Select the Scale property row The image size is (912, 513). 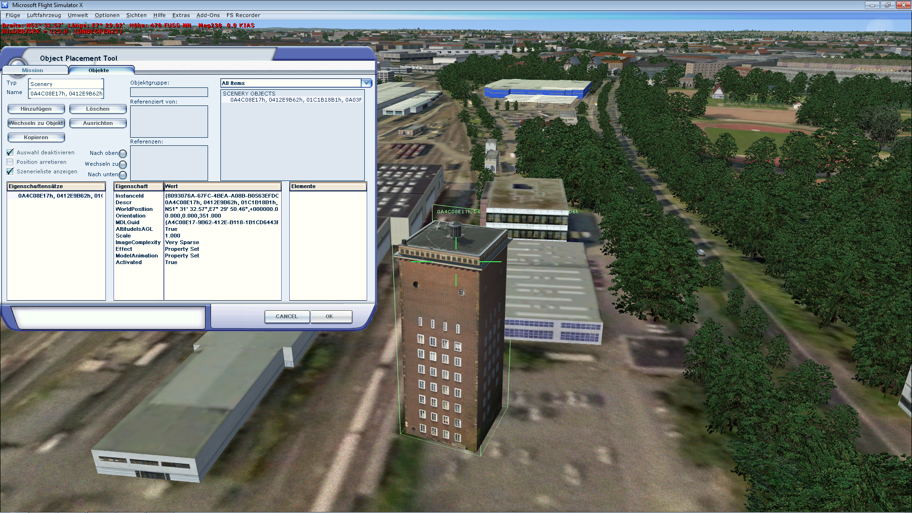click(123, 236)
